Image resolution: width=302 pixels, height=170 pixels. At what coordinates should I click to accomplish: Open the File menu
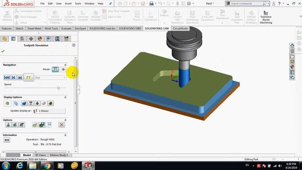(x=42, y=4)
